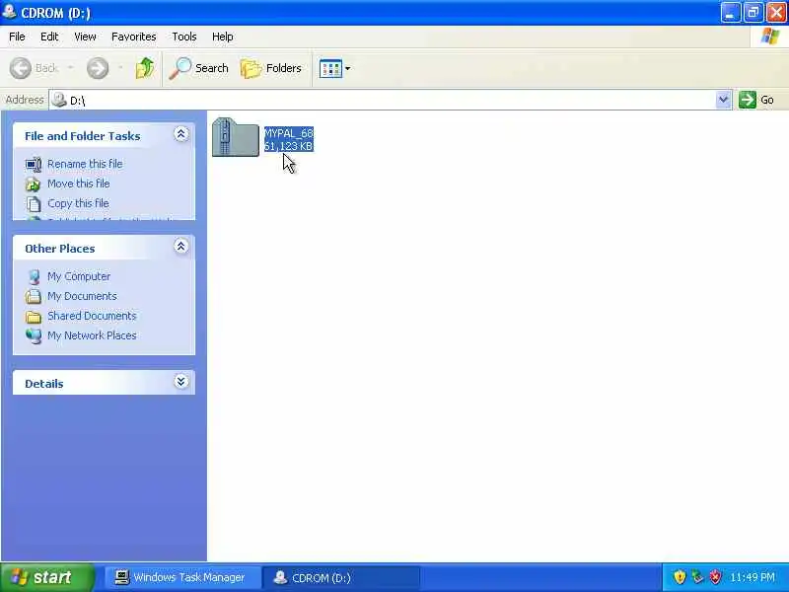Click the Copy this file icon

click(34, 204)
